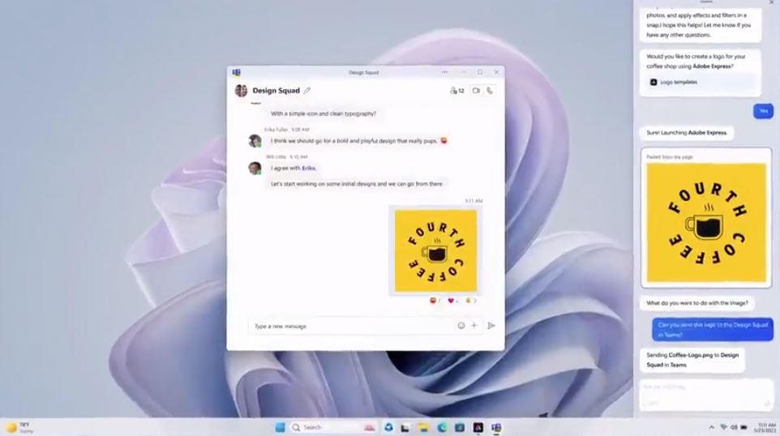780x436 pixels.
Task: Start a video call in Design Squad
Action: (x=476, y=91)
